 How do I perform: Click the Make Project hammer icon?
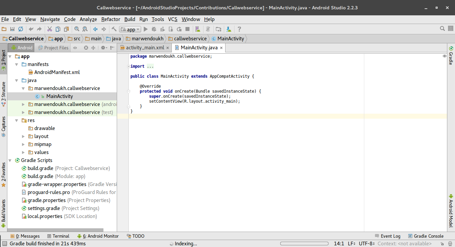point(114,29)
